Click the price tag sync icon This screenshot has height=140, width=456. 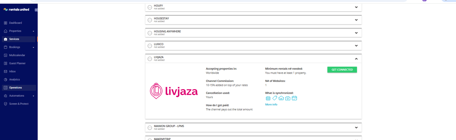coord(274,98)
